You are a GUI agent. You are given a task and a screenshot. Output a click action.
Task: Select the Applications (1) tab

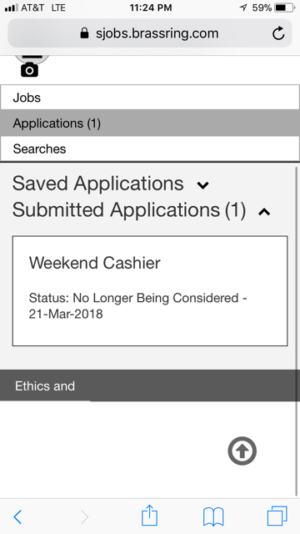[150, 123]
